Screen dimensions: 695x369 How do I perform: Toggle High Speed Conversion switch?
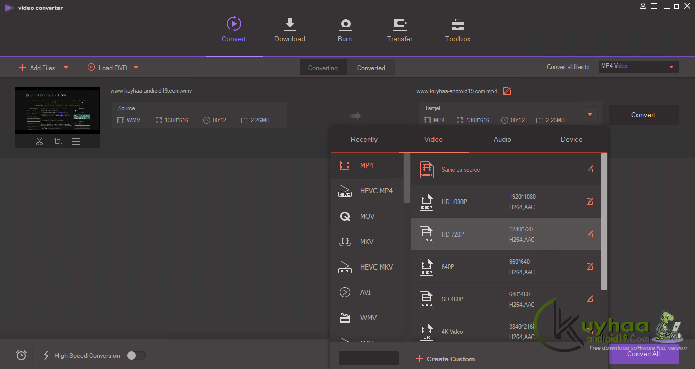136,356
